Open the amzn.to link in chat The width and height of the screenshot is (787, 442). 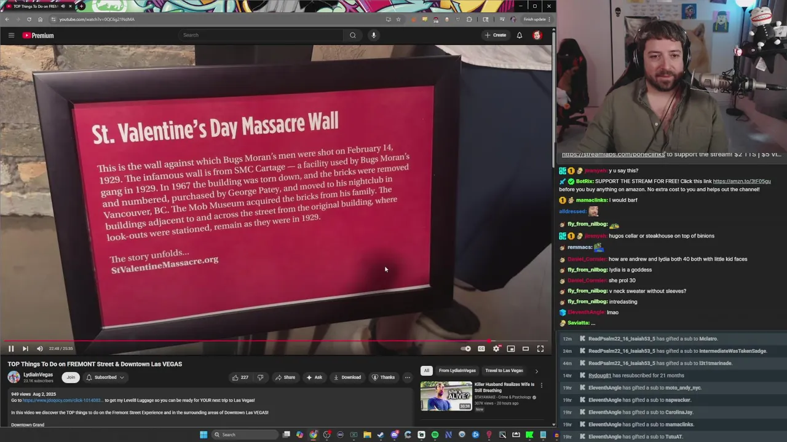742,182
